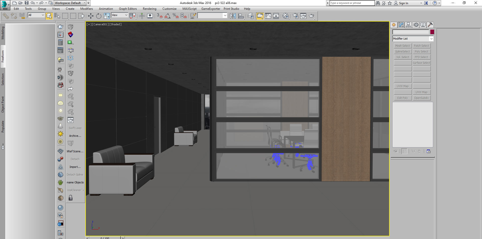The image size is (482, 239).
Task: Click the Unlink Selection icon
Action: click(14, 16)
